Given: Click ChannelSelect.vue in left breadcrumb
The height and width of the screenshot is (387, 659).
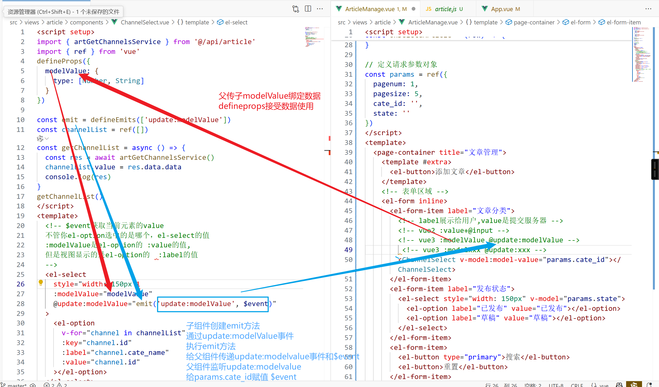Looking at the screenshot, I should [145, 23].
